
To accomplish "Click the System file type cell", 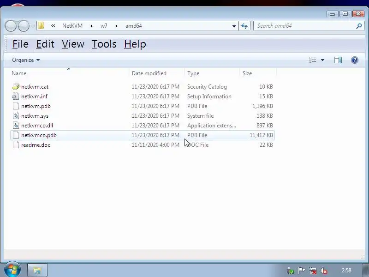I will (201, 116).
